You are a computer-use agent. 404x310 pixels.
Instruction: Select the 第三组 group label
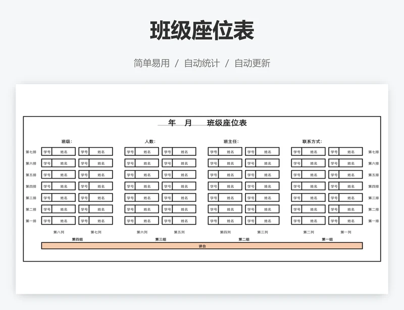(x=161, y=239)
